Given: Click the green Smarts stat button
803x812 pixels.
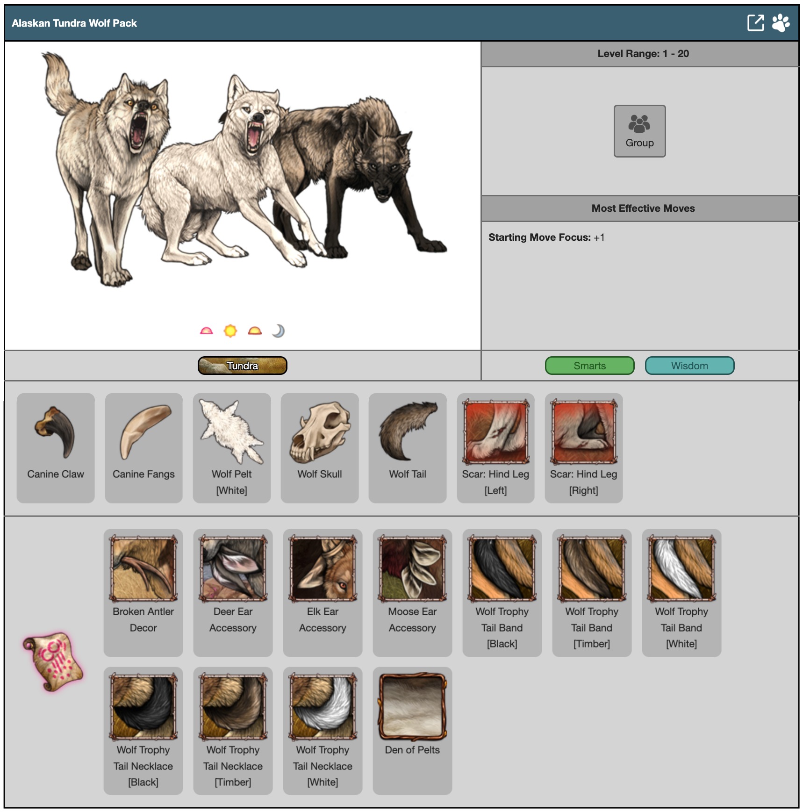Looking at the screenshot, I should 589,366.
